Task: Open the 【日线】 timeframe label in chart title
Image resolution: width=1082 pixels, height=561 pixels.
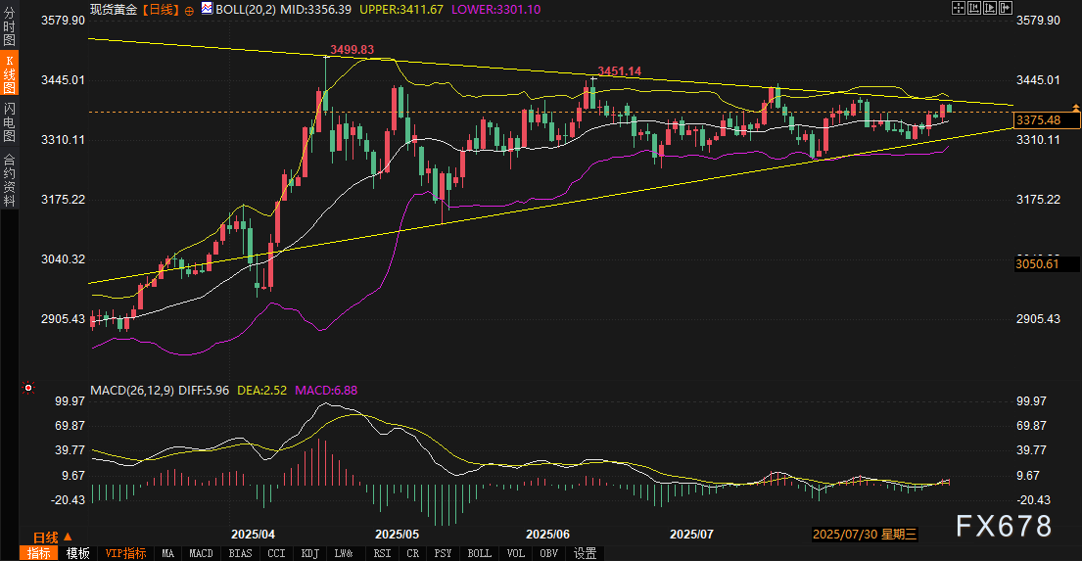Action: [x=160, y=9]
